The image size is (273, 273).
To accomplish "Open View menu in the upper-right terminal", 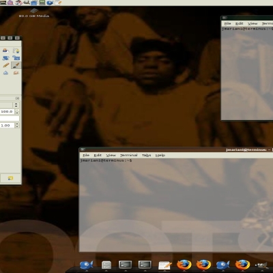I will tap(253, 23).
